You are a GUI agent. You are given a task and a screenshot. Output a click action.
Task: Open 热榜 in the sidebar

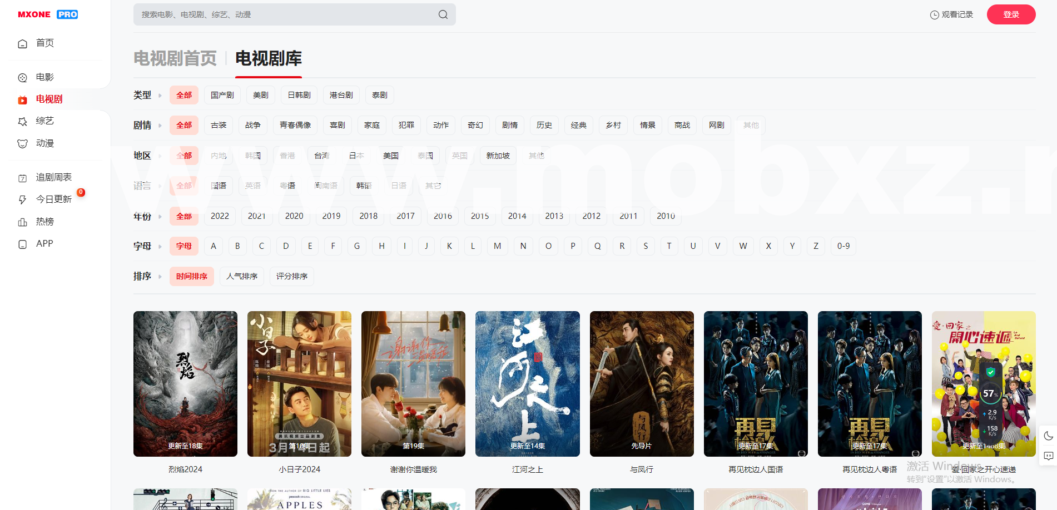[x=45, y=222]
